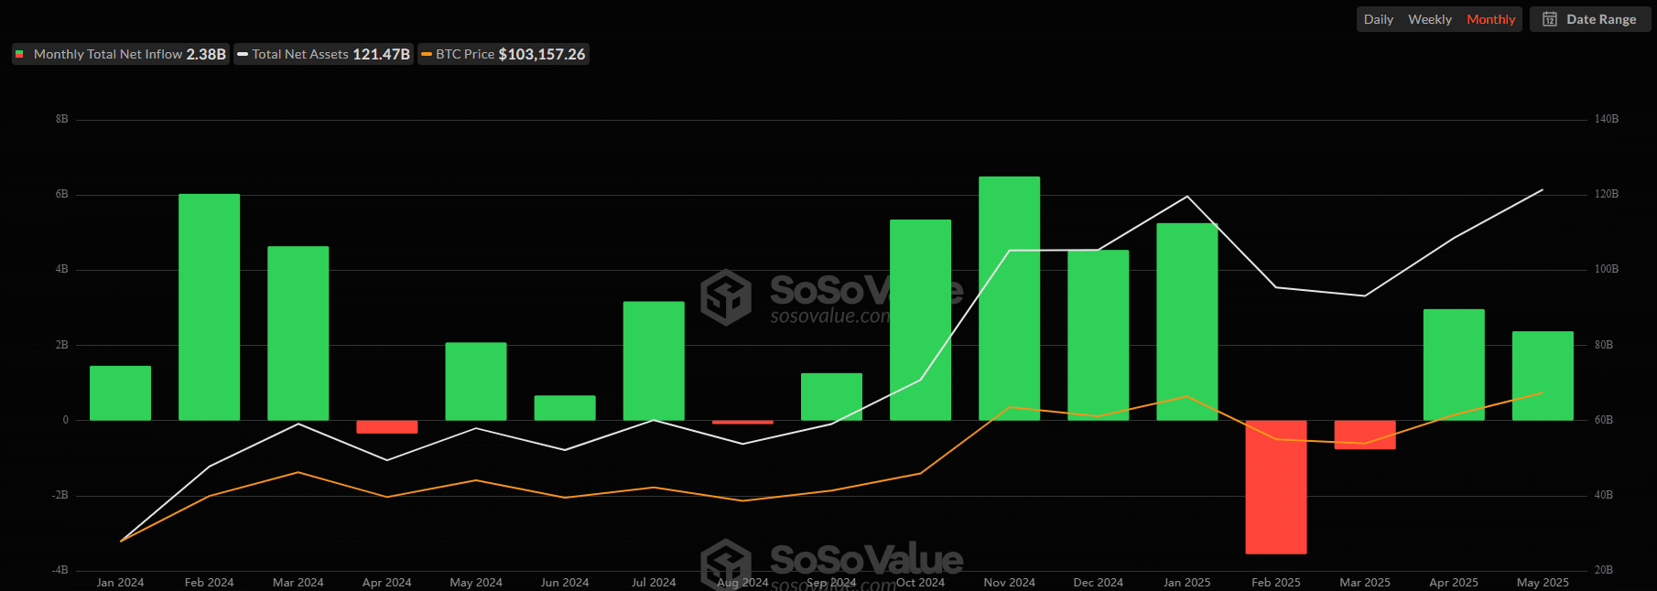This screenshot has height=591, width=1657.
Task: Click the white Total Net Assets swatch
Action: [x=243, y=55]
